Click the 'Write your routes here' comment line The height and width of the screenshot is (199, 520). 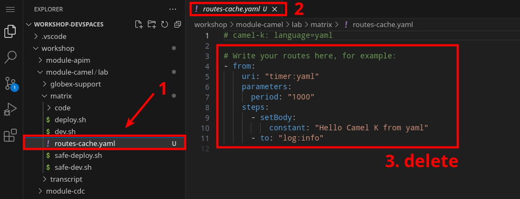[x=310, y=56]
